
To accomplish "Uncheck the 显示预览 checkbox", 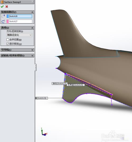I will point(8,44).
